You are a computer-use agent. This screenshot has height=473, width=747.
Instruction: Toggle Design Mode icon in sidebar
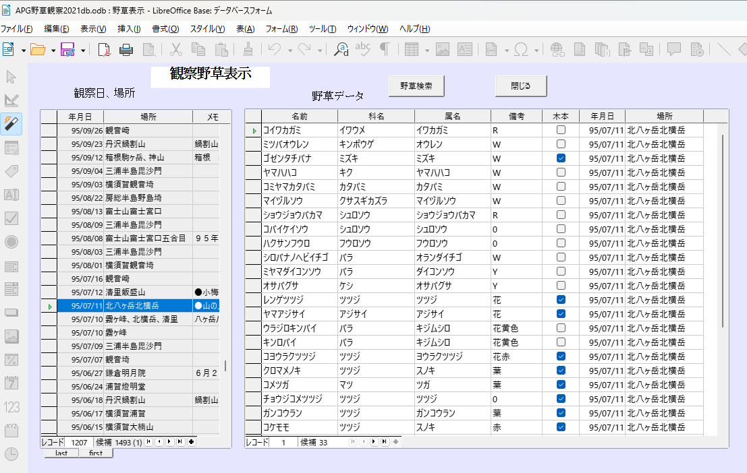click(x=11, y=100)
